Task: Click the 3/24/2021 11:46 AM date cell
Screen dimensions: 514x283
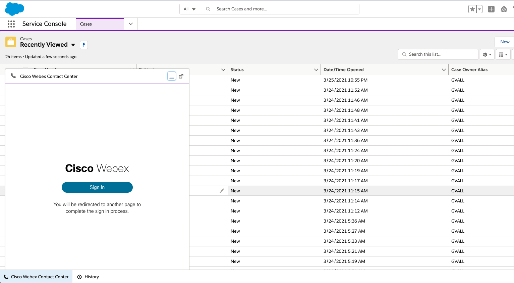Action: coord(345,100)
